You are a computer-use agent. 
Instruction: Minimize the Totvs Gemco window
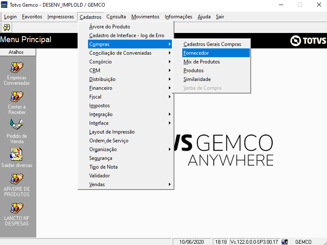point(281,5)
